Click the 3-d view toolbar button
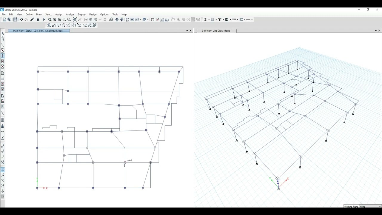The image size is (382, 215). tap(86, 19)
